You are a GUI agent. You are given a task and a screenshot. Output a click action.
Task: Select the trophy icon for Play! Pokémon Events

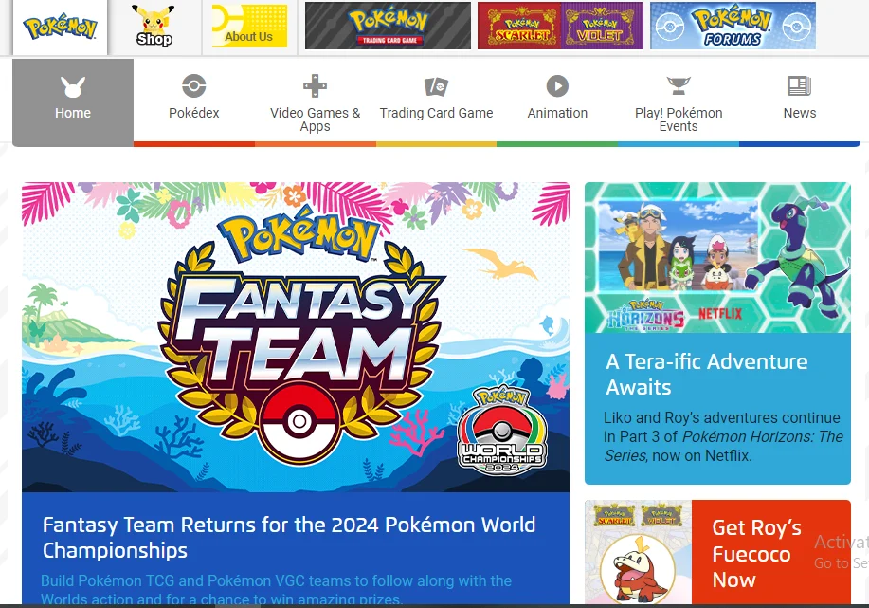[x=679, y=86]
